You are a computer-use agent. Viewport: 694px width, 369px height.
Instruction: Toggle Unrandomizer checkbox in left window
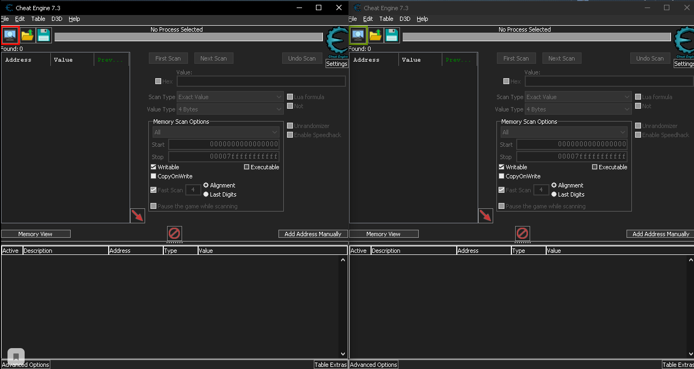coord(290,126)
